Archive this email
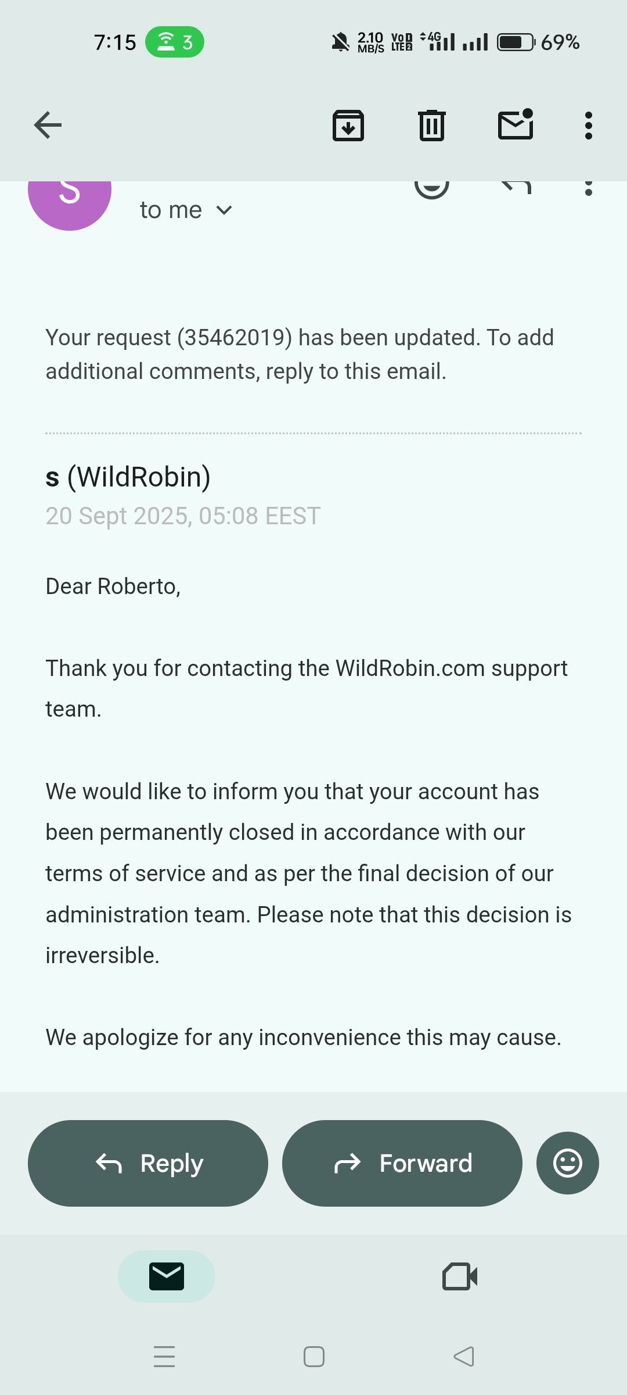The width and height of the screenshot is (627, 1395). click(x=348, y=125)
